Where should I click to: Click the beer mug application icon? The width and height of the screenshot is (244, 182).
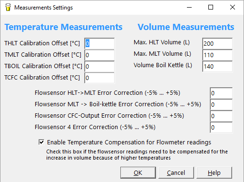coord(8,7)
